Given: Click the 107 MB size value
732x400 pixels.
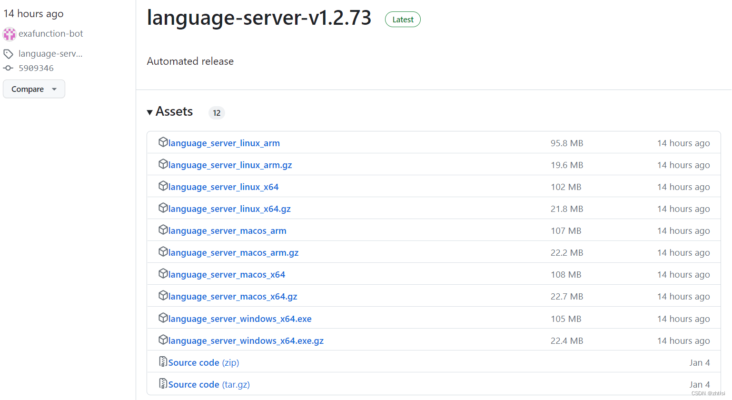Looking at the screenshot, I should [566, 231].
